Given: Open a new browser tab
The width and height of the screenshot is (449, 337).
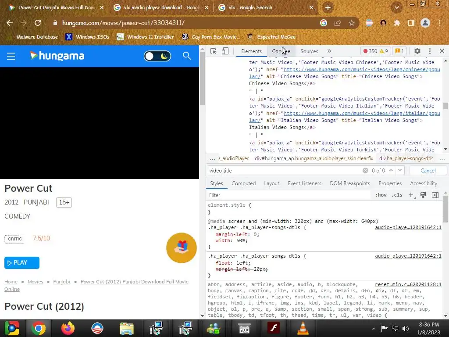Looking at the screenshot, I should [x=328, y=8].
